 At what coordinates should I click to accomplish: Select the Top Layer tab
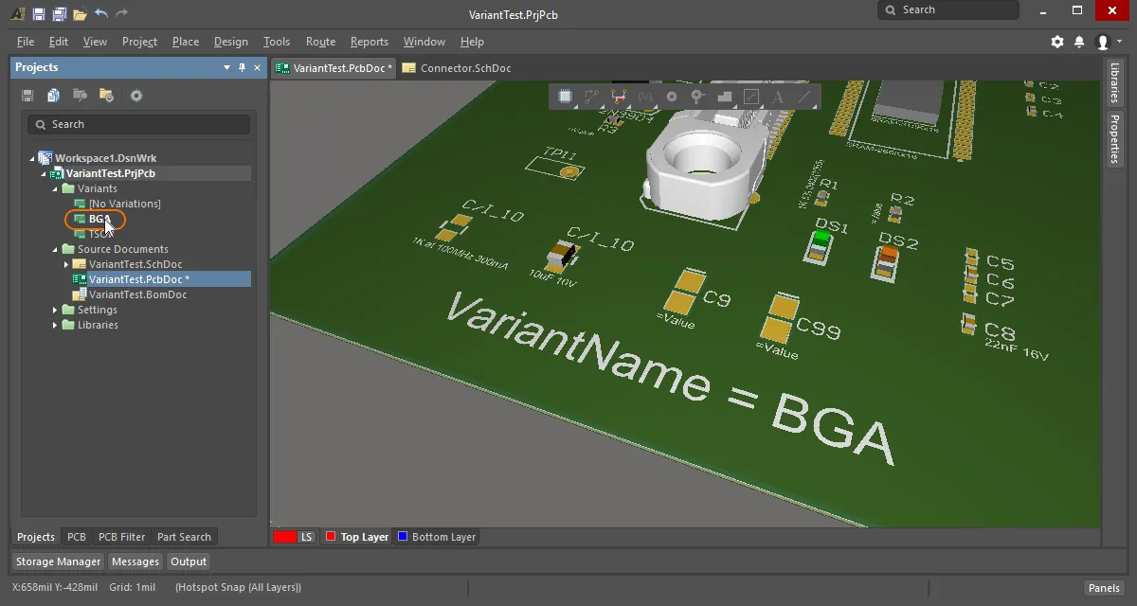[x=356, y=537]
